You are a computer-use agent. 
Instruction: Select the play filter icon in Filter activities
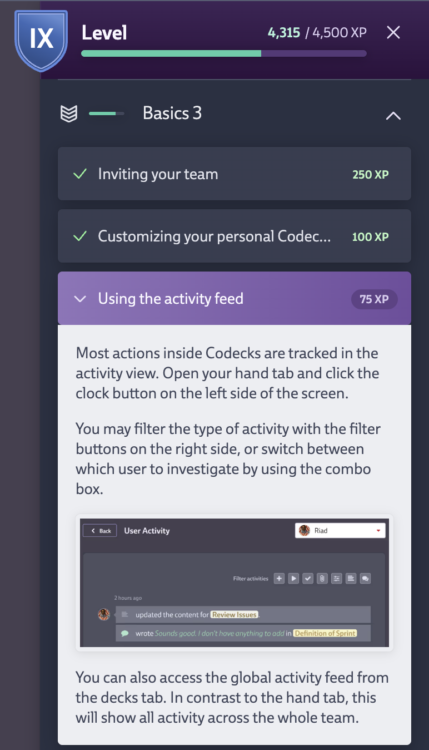coord(293,578)
